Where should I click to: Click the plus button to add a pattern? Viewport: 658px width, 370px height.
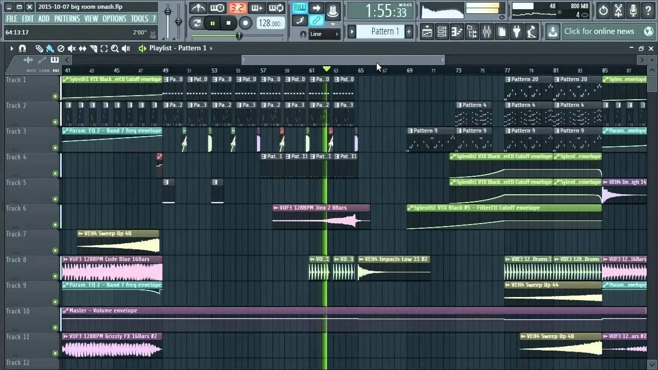pos(408,31)
